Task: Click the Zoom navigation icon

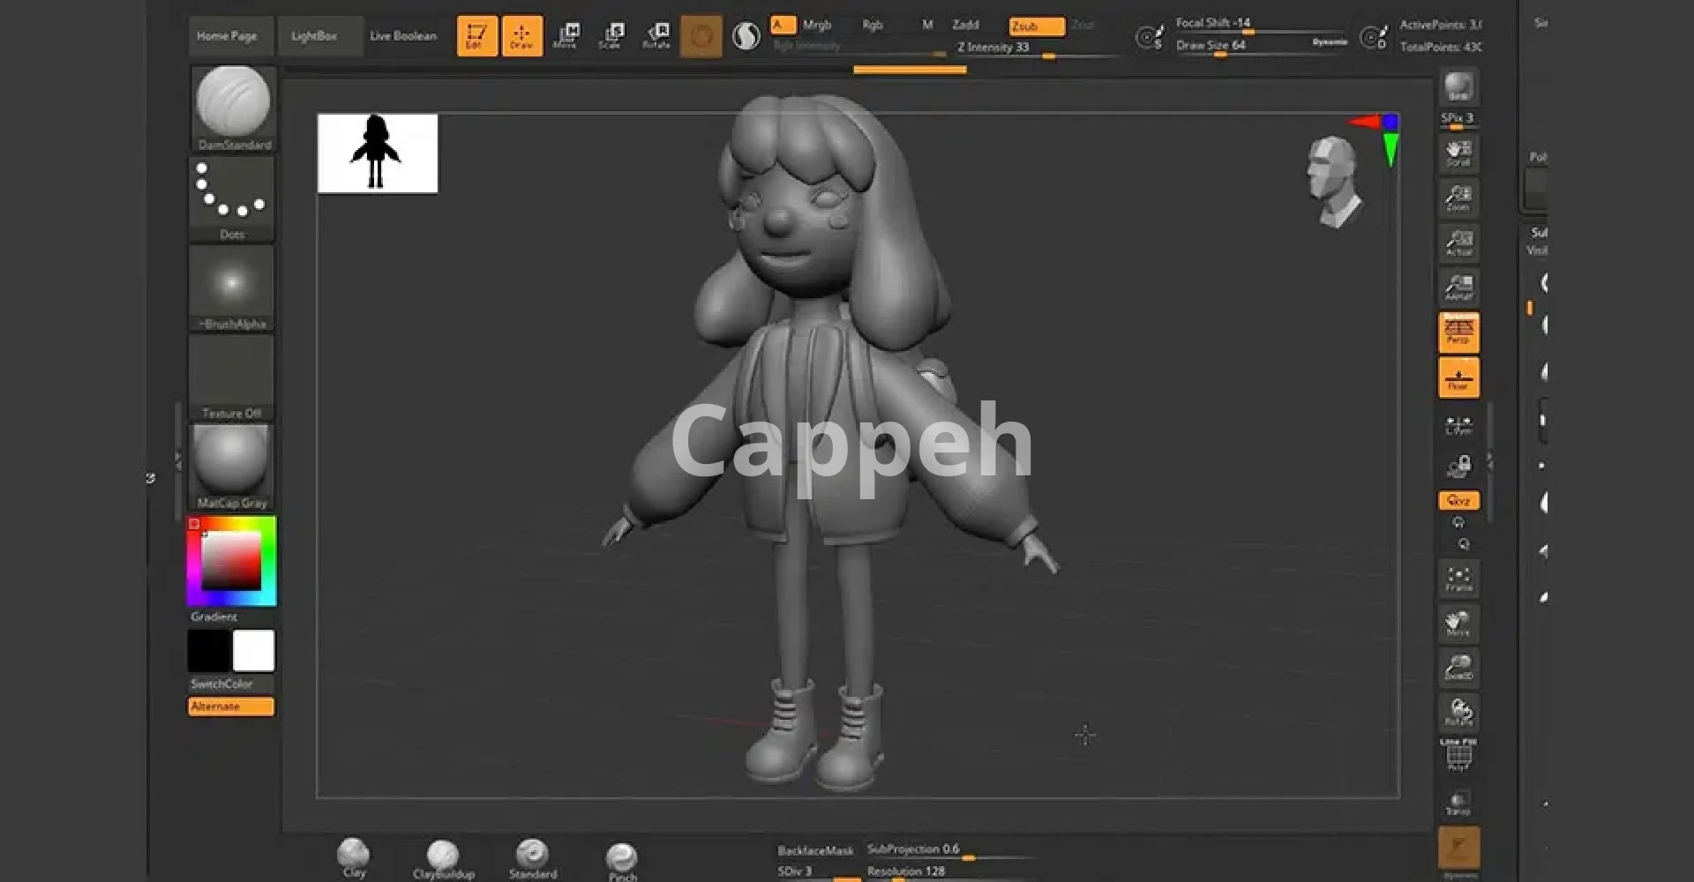Action: [x=1458, y=198]
